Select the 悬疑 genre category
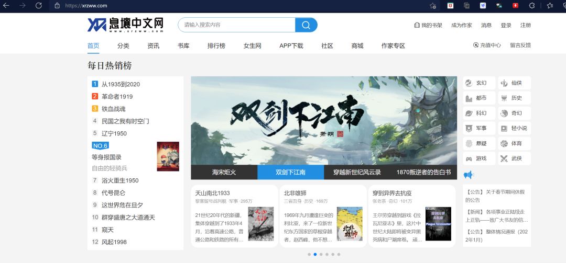The height and width of the screenshot is (263, 566). (x=479, y=143)
